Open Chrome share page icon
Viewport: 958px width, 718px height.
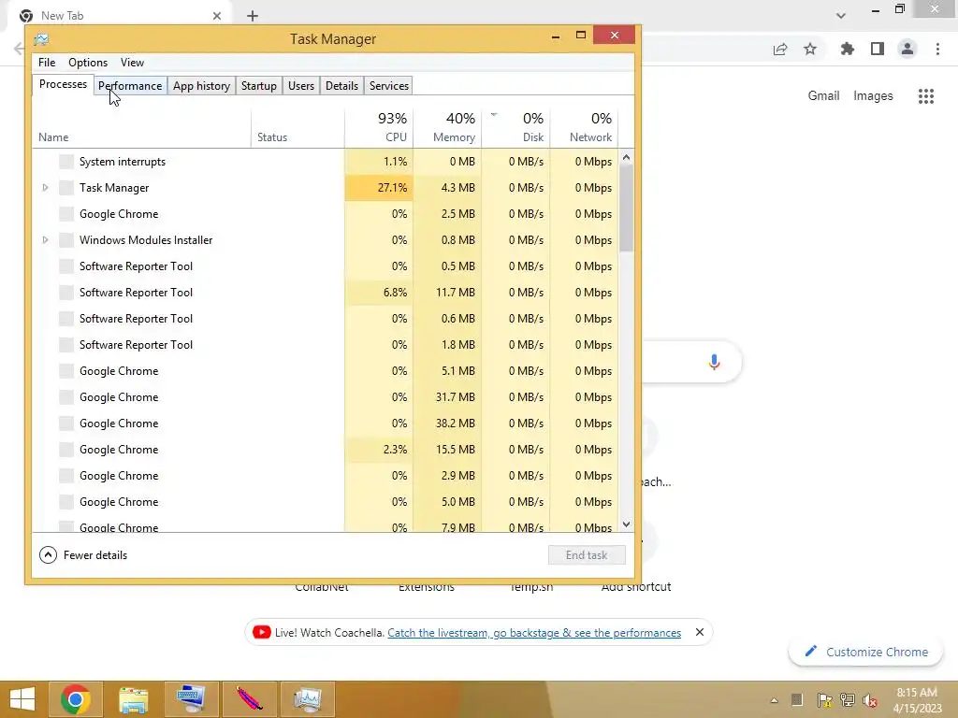[x=780, y=50]
